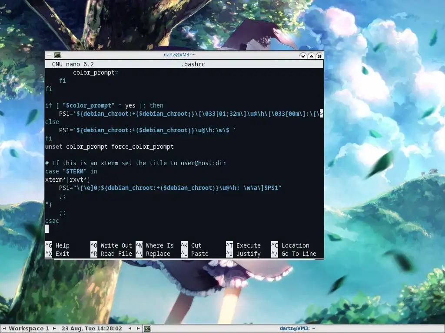The width and height of the screenshot is (445, 333).
Task: Maximize the dartz@VM3 terminal window
Action: [311, 56]
